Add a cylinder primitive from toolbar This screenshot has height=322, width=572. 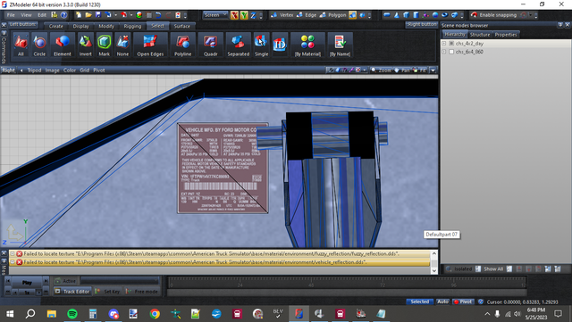[x=416, y=15]
